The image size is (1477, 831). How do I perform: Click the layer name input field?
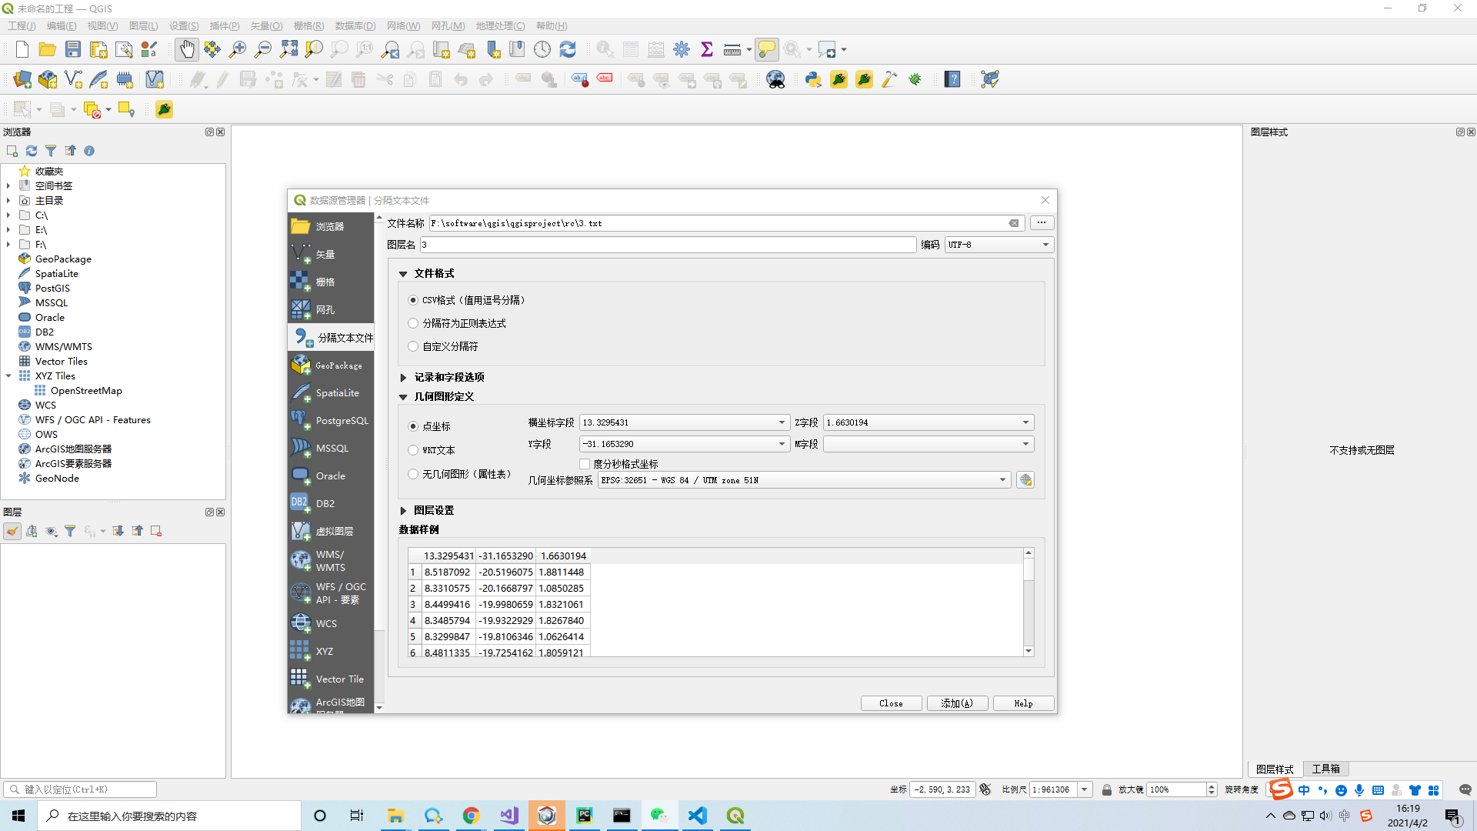668,245
